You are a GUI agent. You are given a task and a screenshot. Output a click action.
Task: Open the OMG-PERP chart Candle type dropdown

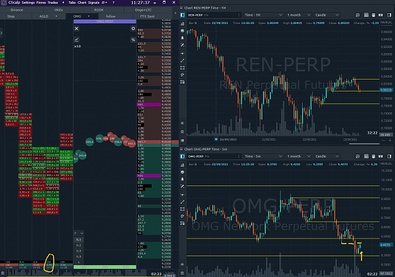click(x=327, y=156)
